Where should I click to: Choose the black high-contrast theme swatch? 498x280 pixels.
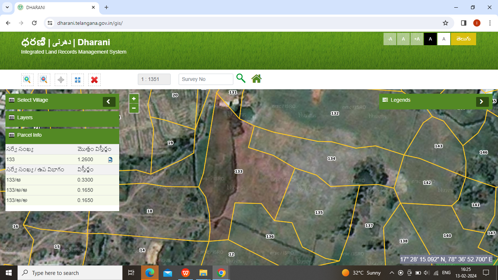point(430,39)
